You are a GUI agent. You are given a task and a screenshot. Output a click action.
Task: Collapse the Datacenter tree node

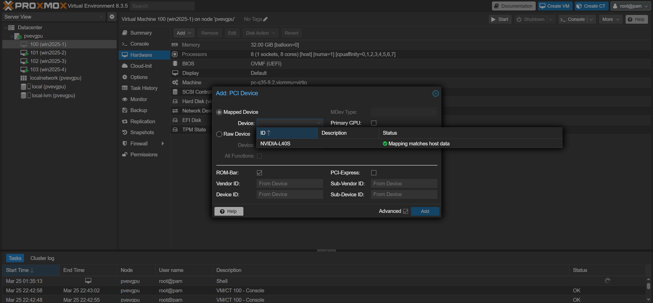point(6,27)
